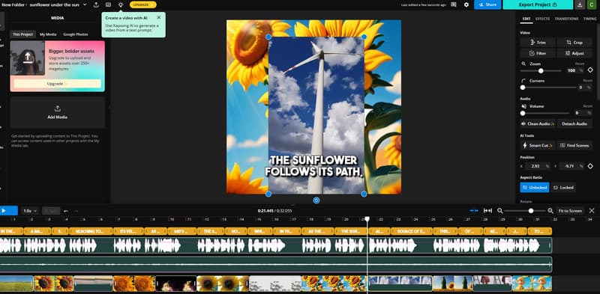Select the Unlocked aspect ratio option
Screen dimensions: 600x294
535,188
